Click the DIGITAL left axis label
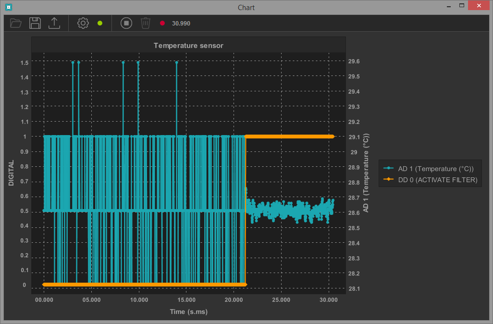493x324 pixels. pyautogui.click(x=11, y=173)
